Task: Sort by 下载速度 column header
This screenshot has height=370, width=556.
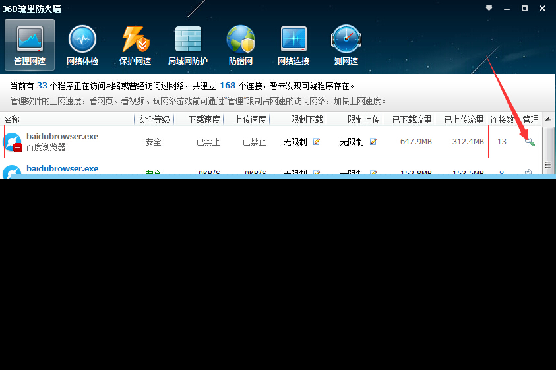Action: pos(204,119)
